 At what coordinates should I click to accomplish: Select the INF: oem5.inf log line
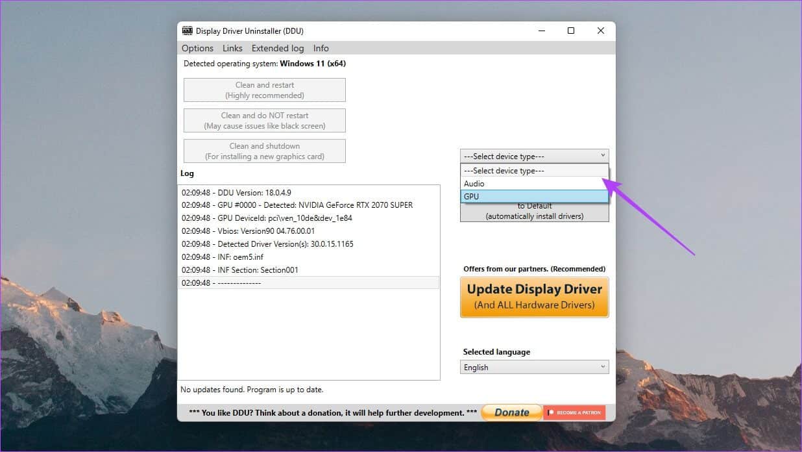[308, 257]
